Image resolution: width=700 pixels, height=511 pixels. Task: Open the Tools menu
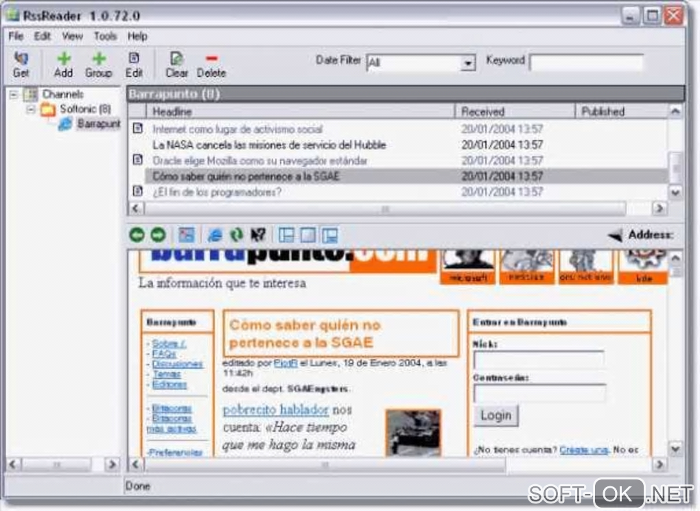[106, 36]
